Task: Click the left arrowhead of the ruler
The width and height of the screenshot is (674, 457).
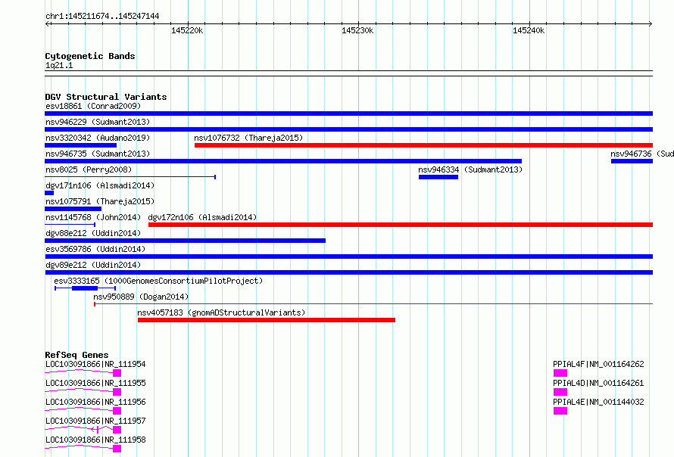Action: tap(47, 23)
